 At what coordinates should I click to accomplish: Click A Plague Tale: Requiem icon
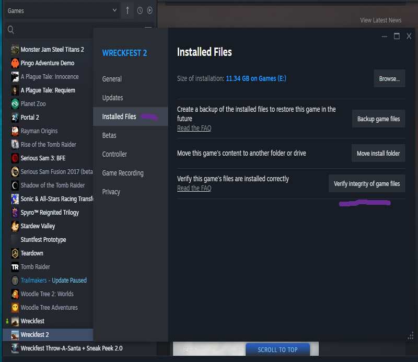15,90
